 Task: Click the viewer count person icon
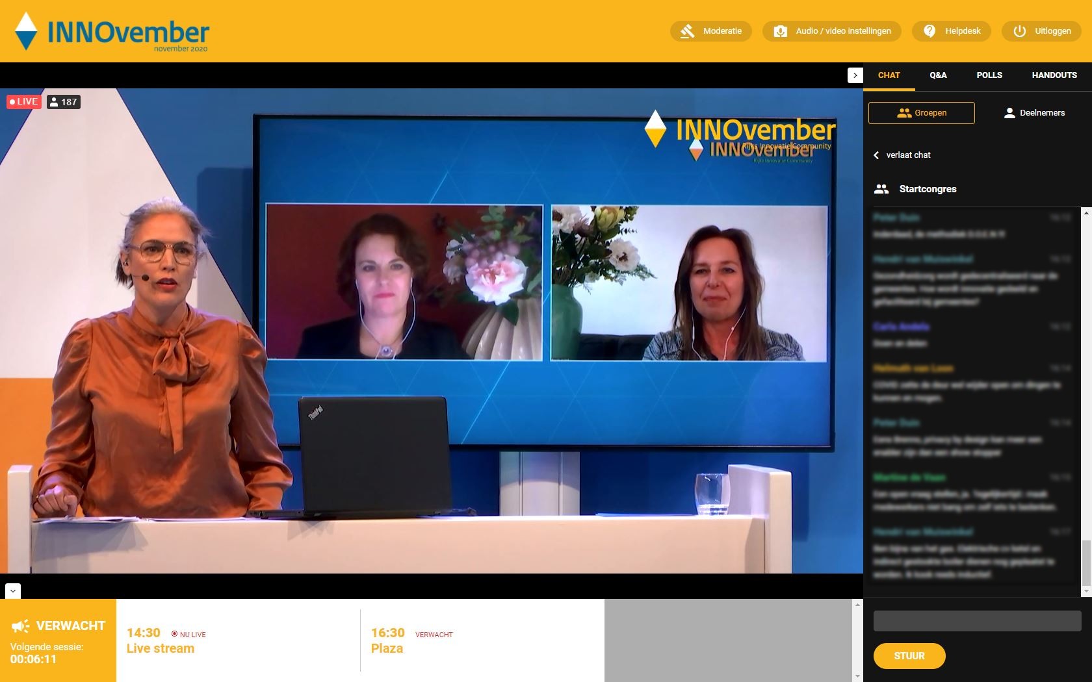tap(55, 102)
